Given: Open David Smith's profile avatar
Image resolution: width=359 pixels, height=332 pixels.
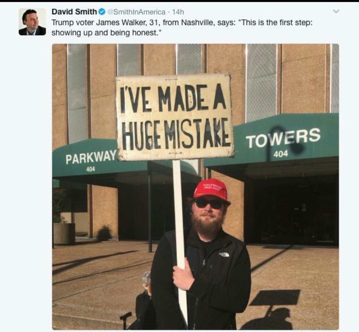Looking at the screenshot, I should (32, 22).
